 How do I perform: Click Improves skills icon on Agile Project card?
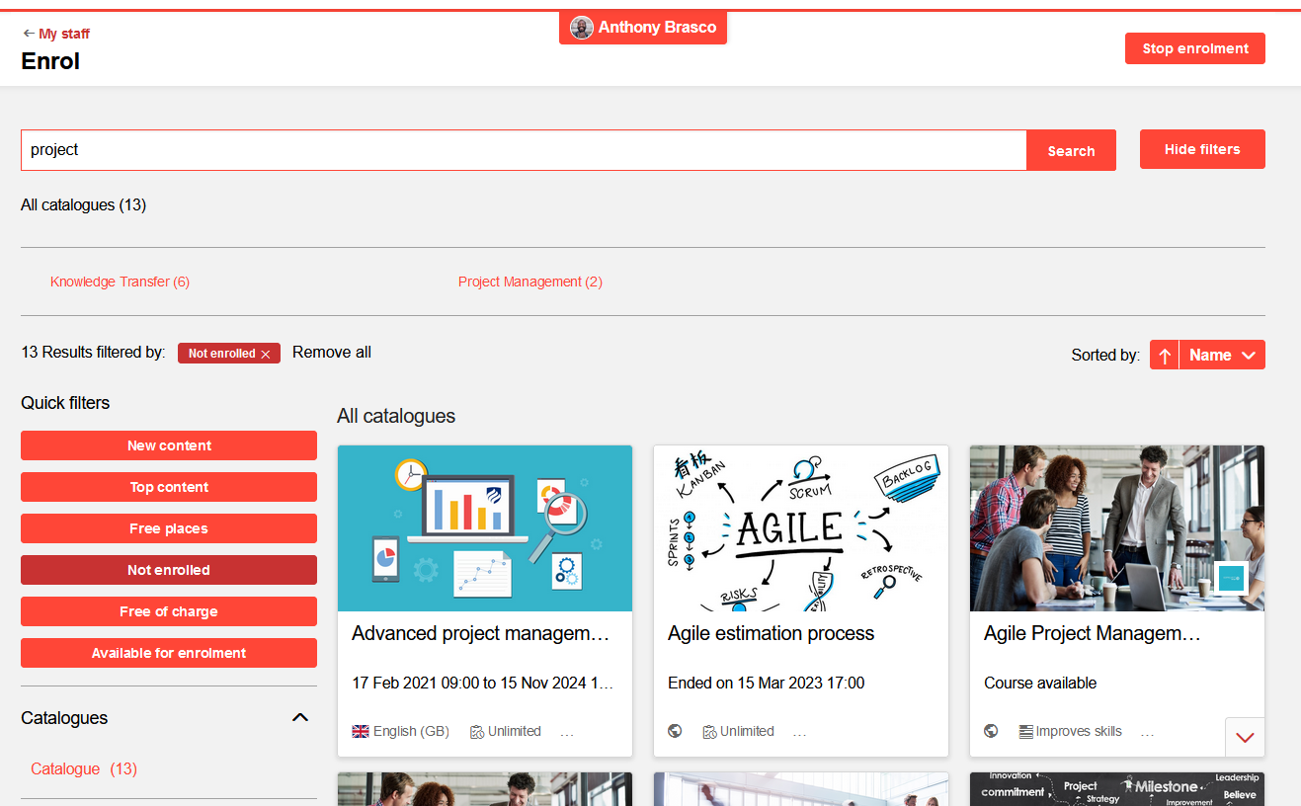pos(1025,732)
